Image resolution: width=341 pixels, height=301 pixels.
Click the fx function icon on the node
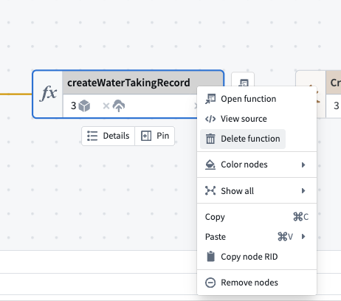(48, 94)
